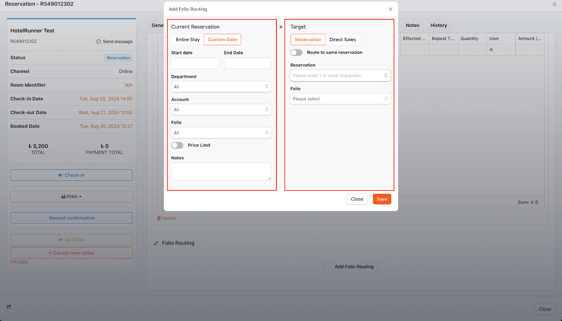Toggle Route to same reservation switch
Screen dimensions: 562x321
[296, 52]
